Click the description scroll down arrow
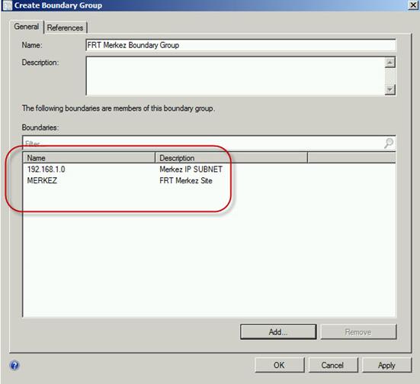The width and height of the screenshot is (420, 384). (x=390, y=89)
